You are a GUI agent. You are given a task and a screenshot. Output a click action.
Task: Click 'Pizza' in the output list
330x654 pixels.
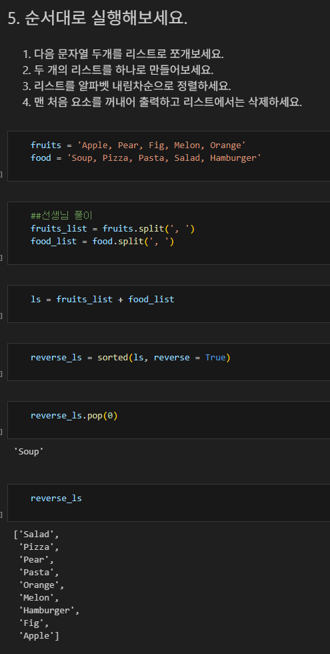coord(36,547)
